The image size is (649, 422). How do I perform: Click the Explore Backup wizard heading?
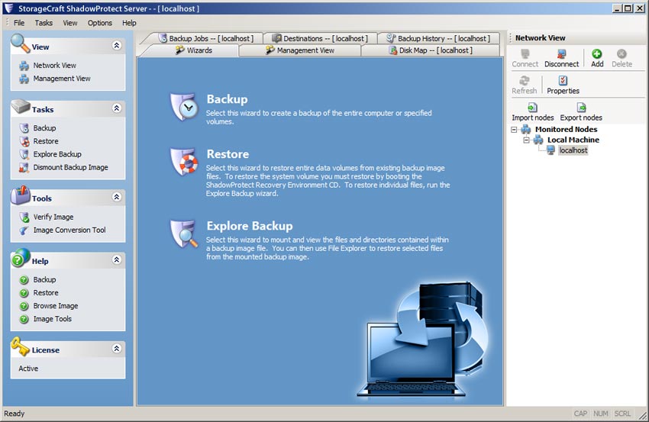click(250, 226)
